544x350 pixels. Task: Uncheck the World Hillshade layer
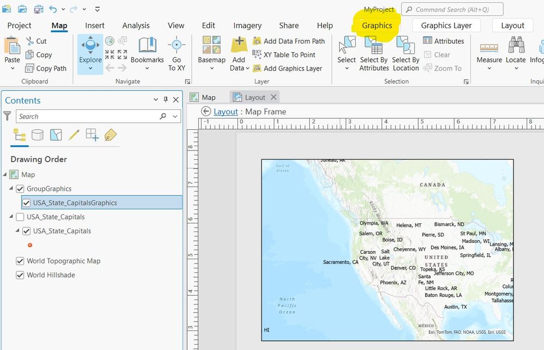click(x=20, y=274)
